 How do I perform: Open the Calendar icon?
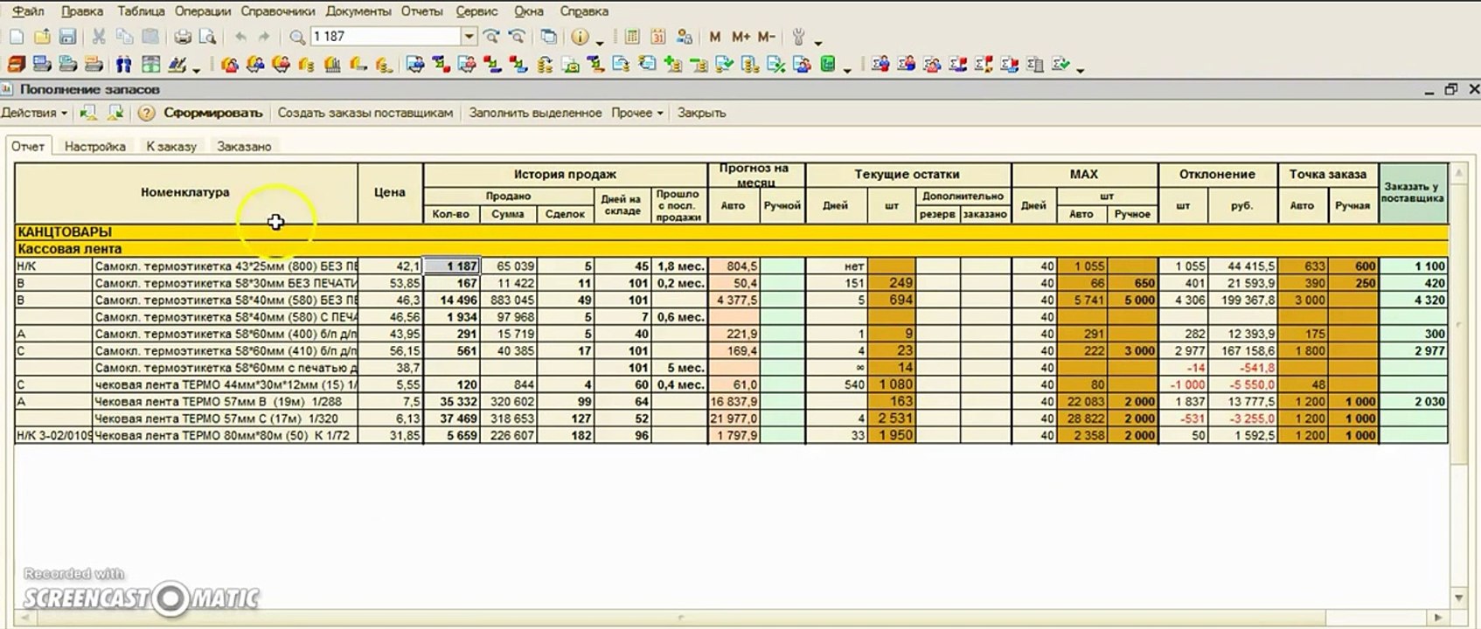pyautogui.click(x=658, y=37)
